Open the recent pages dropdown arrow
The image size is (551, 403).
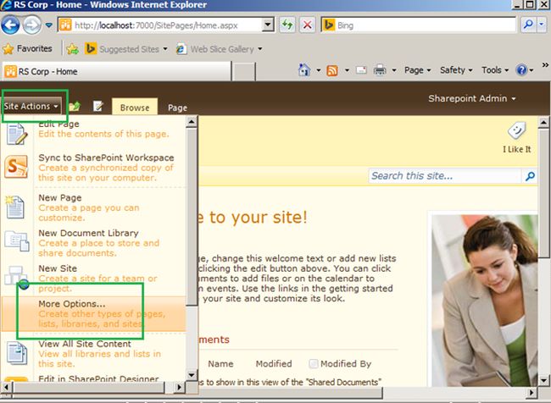click(49, 25)
